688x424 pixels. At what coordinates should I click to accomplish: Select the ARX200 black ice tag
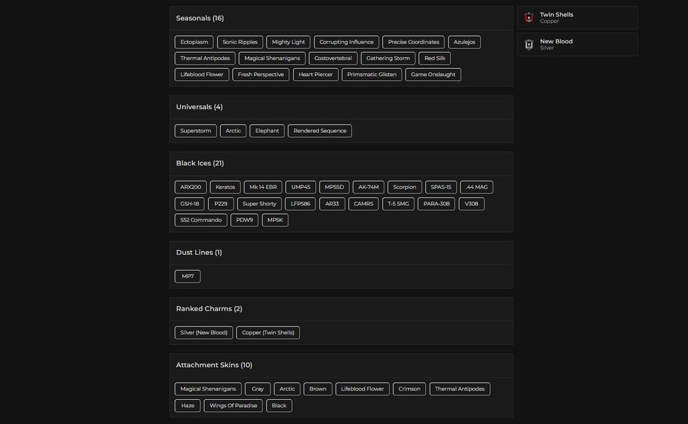coord(191,187)
